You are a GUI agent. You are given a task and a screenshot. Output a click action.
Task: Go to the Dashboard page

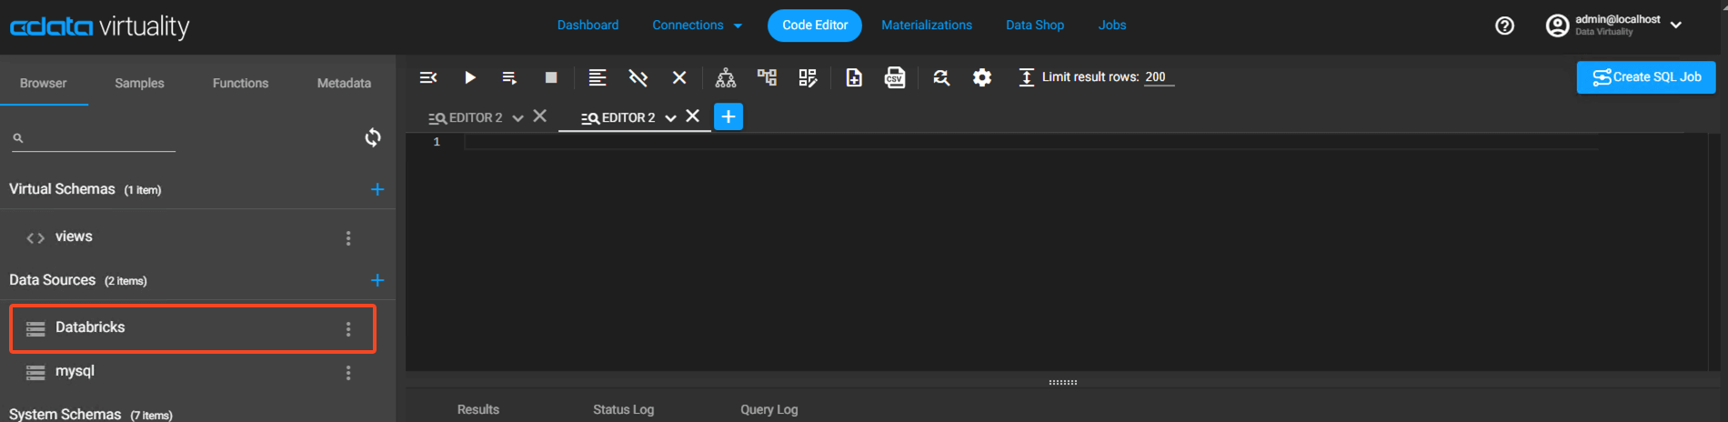click(588, 25)
